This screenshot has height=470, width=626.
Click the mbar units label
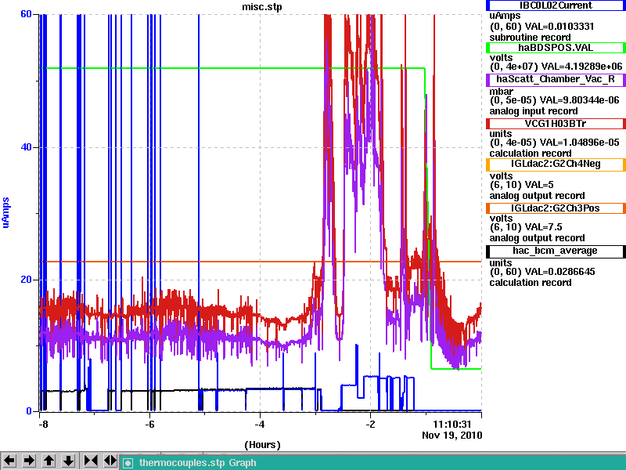[x=501, y=92]
